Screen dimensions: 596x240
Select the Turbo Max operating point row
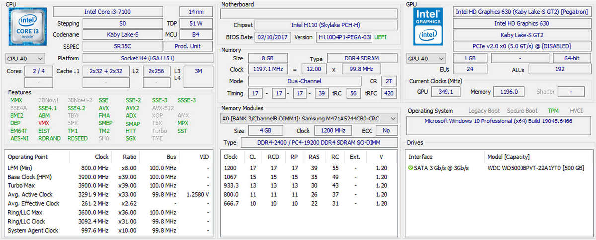point(108,185)
